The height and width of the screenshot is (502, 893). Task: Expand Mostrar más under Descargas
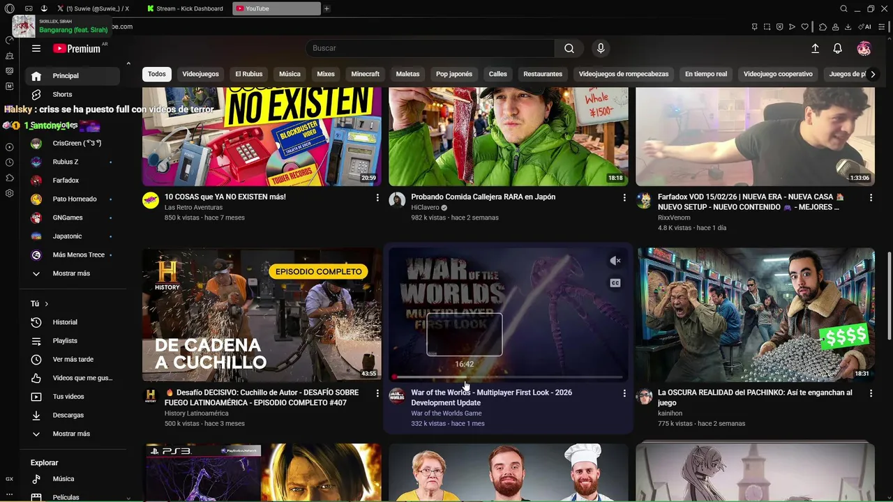click(x=71, y=434)
